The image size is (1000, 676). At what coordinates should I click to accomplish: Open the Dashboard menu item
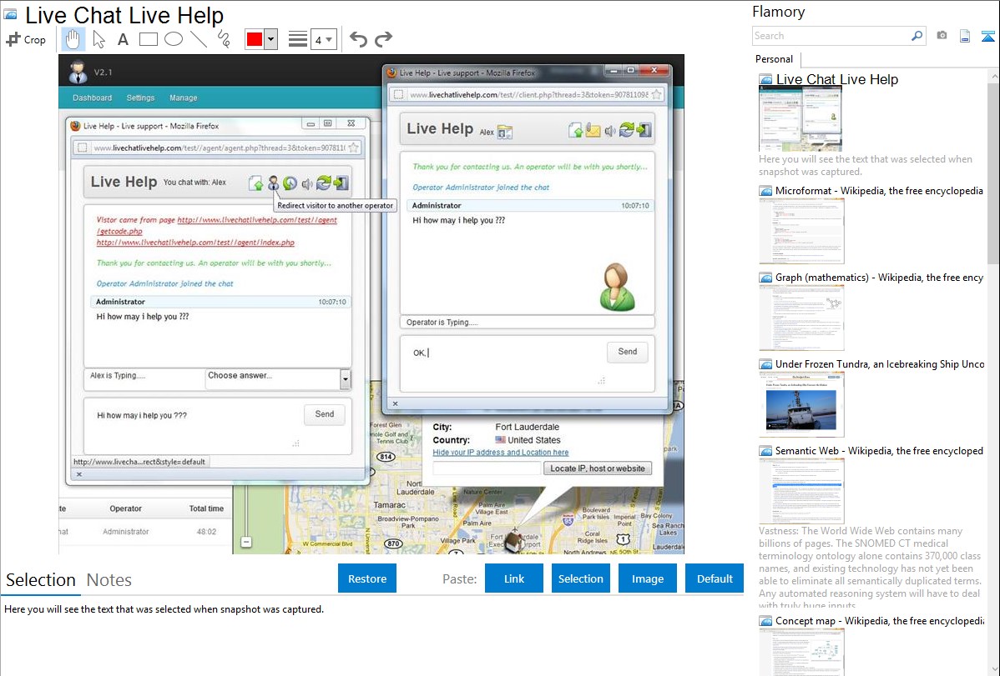tap(92, 98)
